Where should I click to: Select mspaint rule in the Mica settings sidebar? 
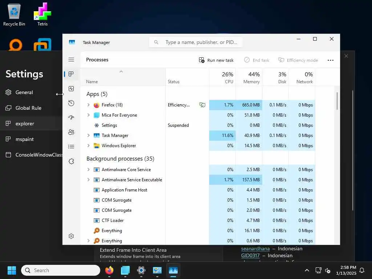pos(31,139)
